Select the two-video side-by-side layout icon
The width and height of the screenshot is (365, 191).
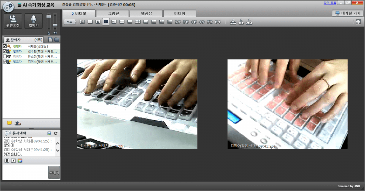(x=106, y=22)
